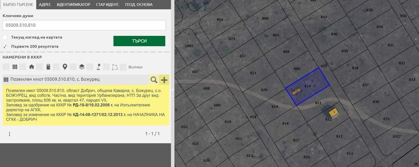Screen dimensions: 419x167
Task: Click parcel 819 on the map
Action: coord(275,107)
